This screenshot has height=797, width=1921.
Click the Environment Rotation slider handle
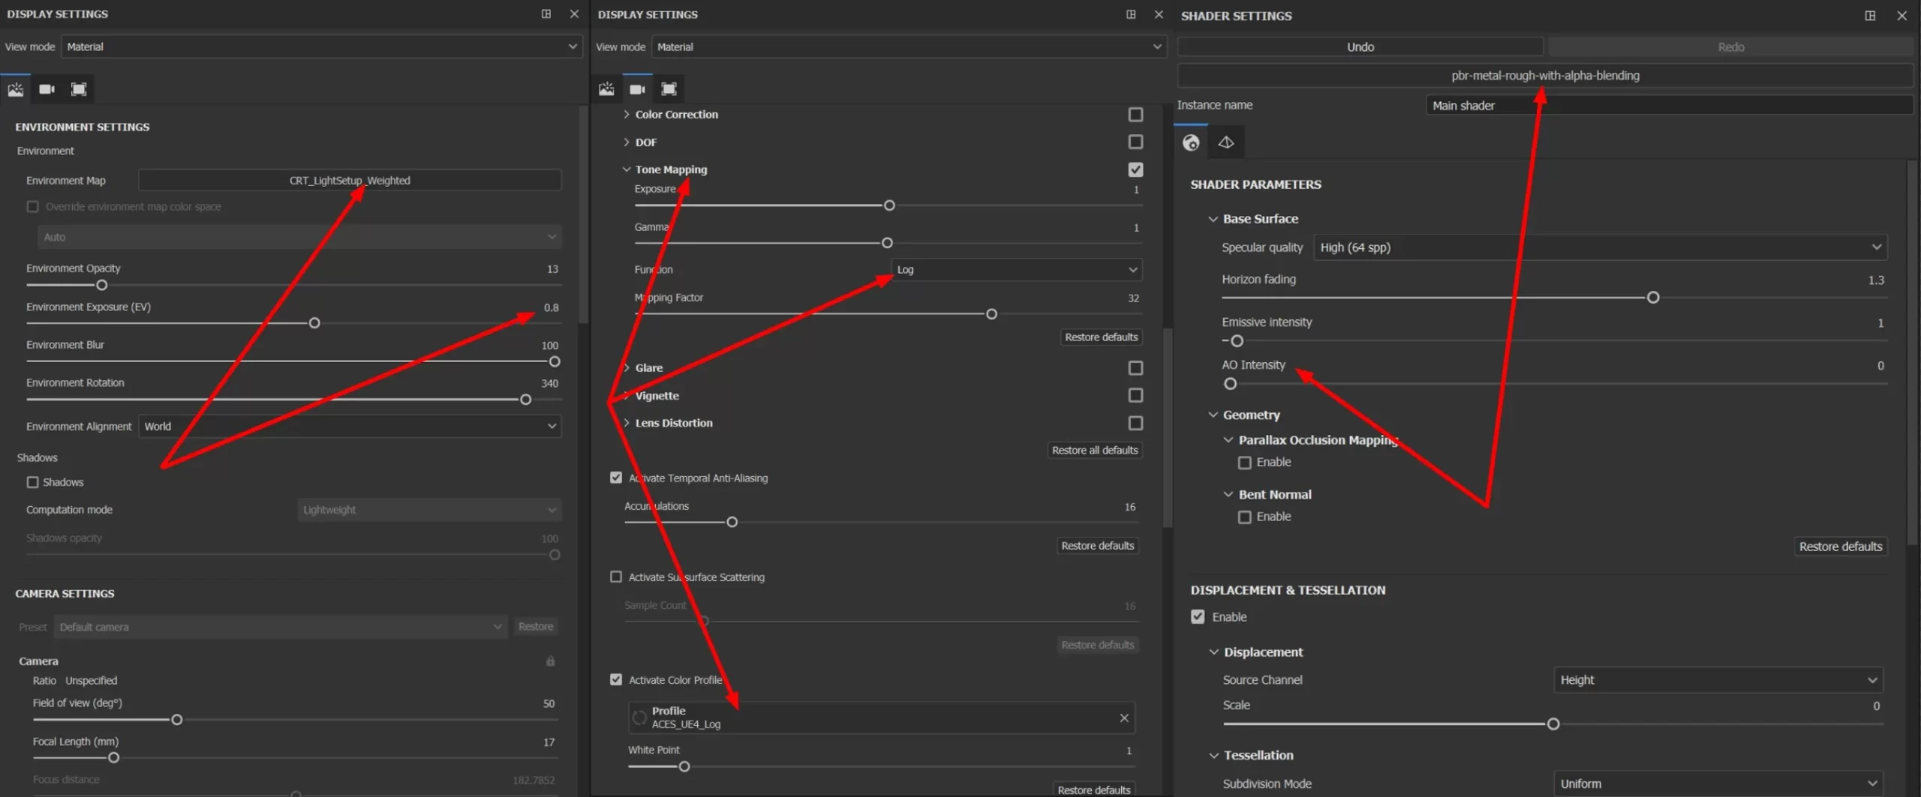[x=526, y=400]
